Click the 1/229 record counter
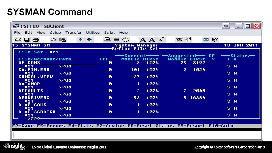The height and width of the screenshot is (153, 272). (x=32, y=119)
